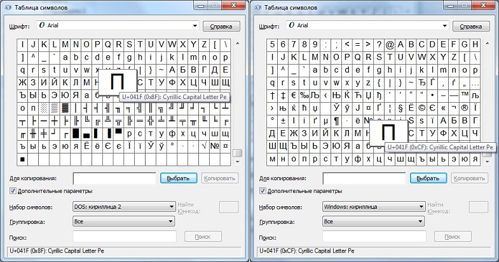Select the '®' registered sign in right window

pyautogui.click(x=464, y=108)
